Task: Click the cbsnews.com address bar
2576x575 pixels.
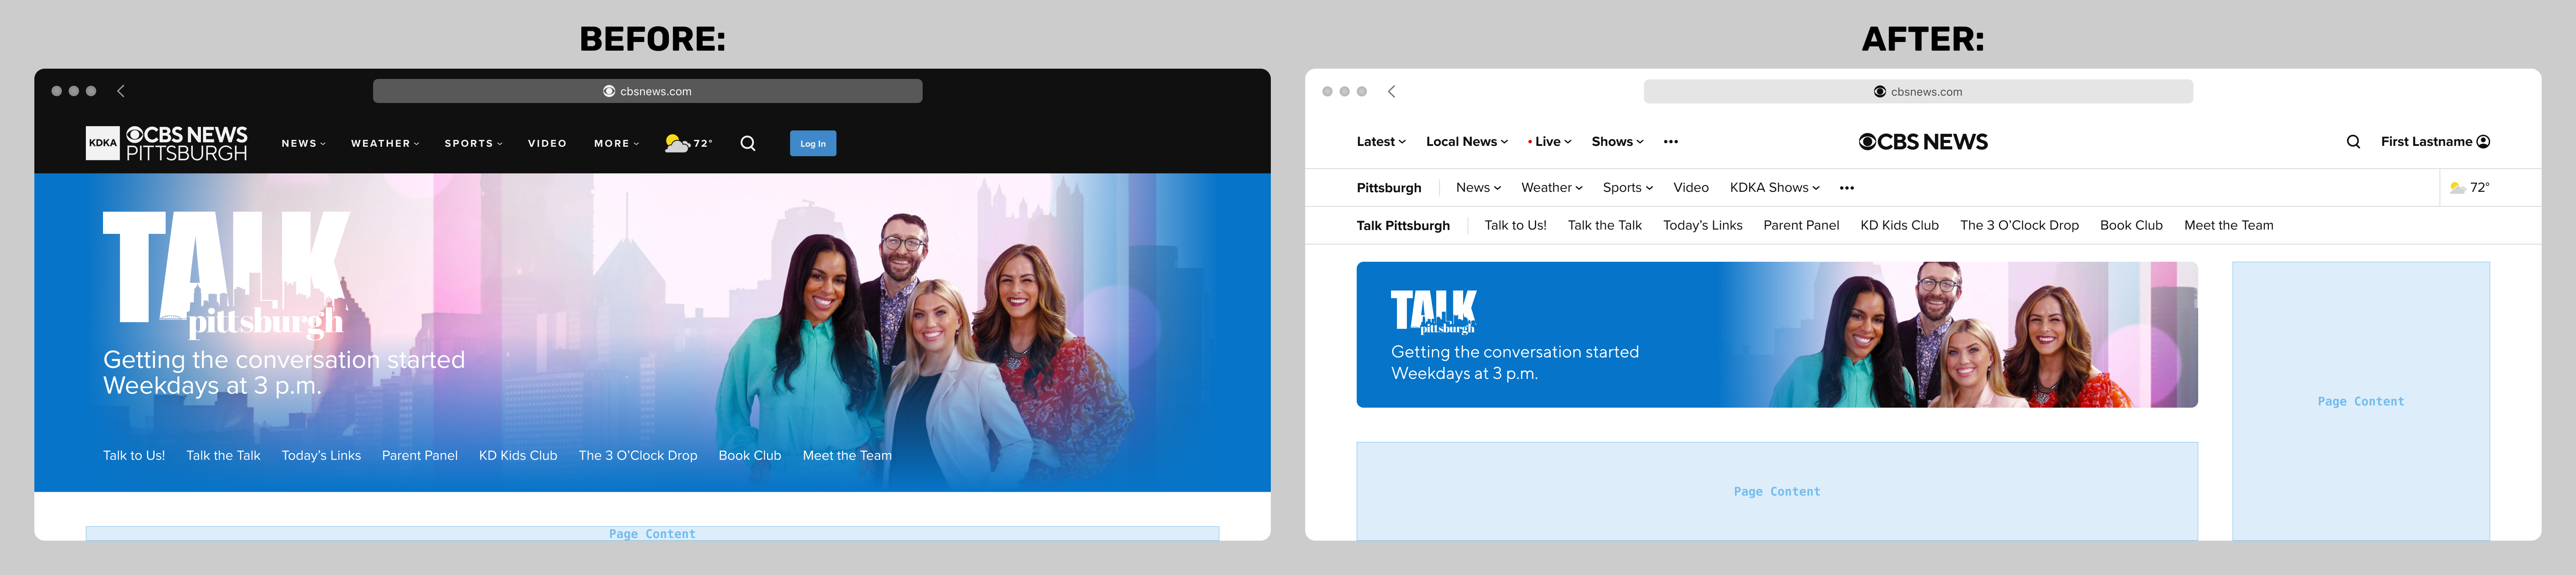Action: click(x=648, y=90)
